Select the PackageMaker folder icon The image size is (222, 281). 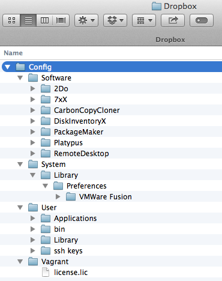[x=46, y=131]
